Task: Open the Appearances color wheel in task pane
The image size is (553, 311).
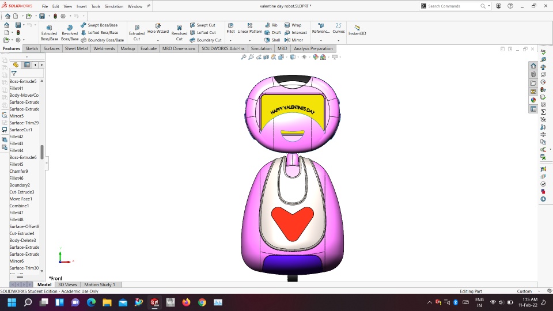Action: 533,100
